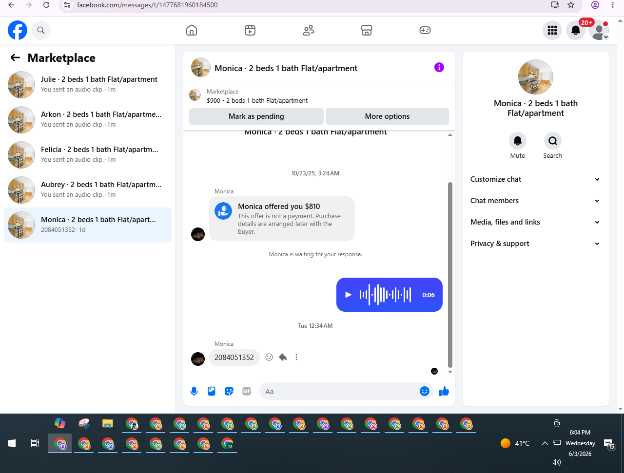Open the account profile avatar menu
624x473 pixels.
[599, 30]
